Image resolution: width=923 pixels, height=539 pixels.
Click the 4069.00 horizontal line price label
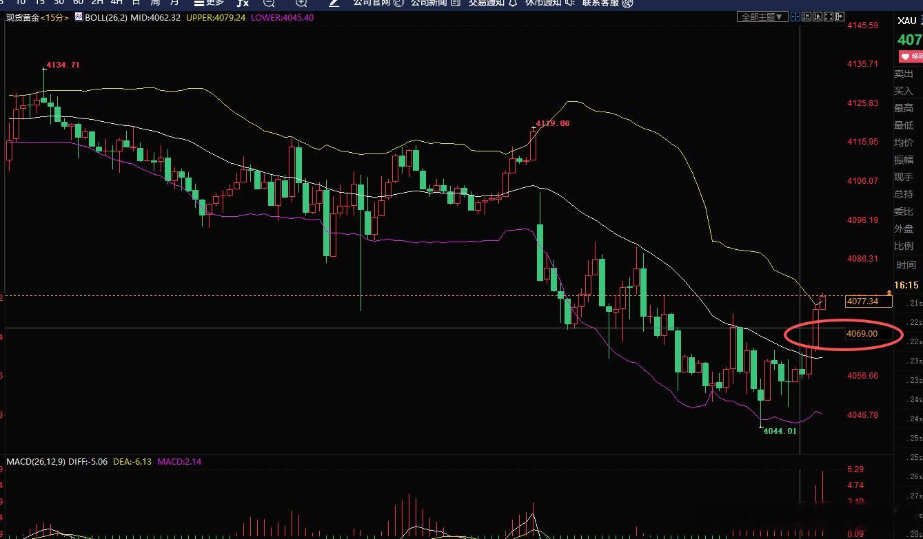point(862,334)
